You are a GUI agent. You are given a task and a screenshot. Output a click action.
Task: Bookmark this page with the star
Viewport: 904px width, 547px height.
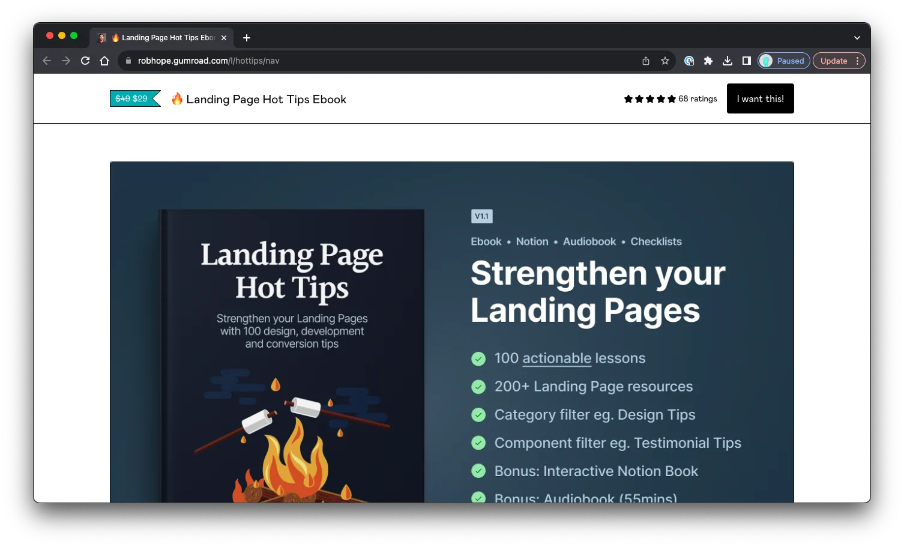[x=665, y=61]
